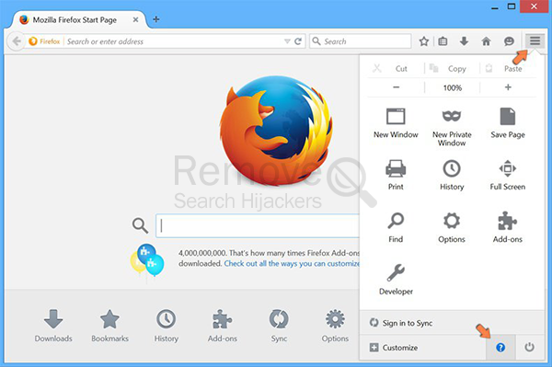Open History clock on start page
The height and width of the screenshot is (367, 552).
pos(167,326)
